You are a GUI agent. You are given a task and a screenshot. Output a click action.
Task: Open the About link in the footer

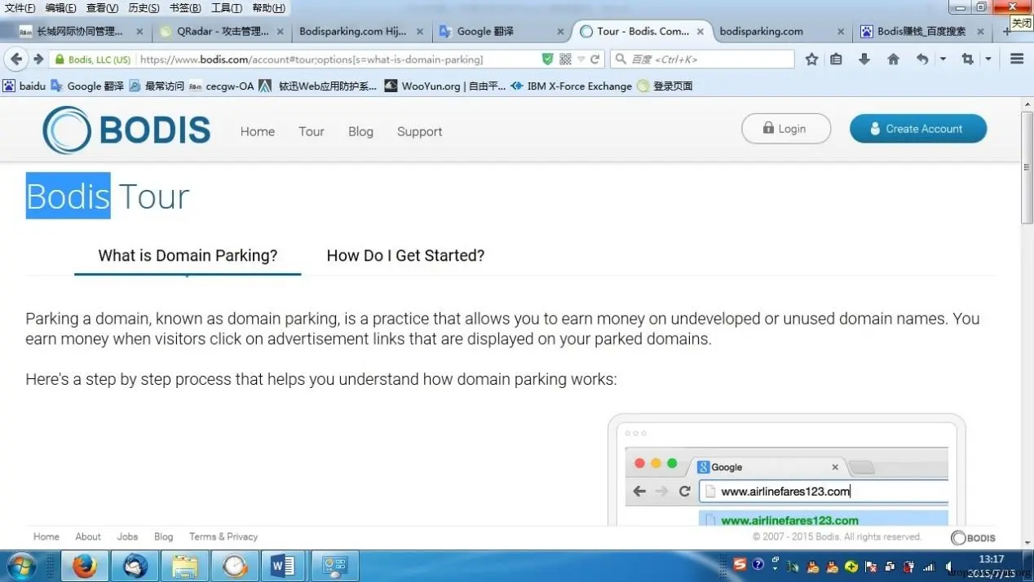pyautogui.click(x=88, y=536)
